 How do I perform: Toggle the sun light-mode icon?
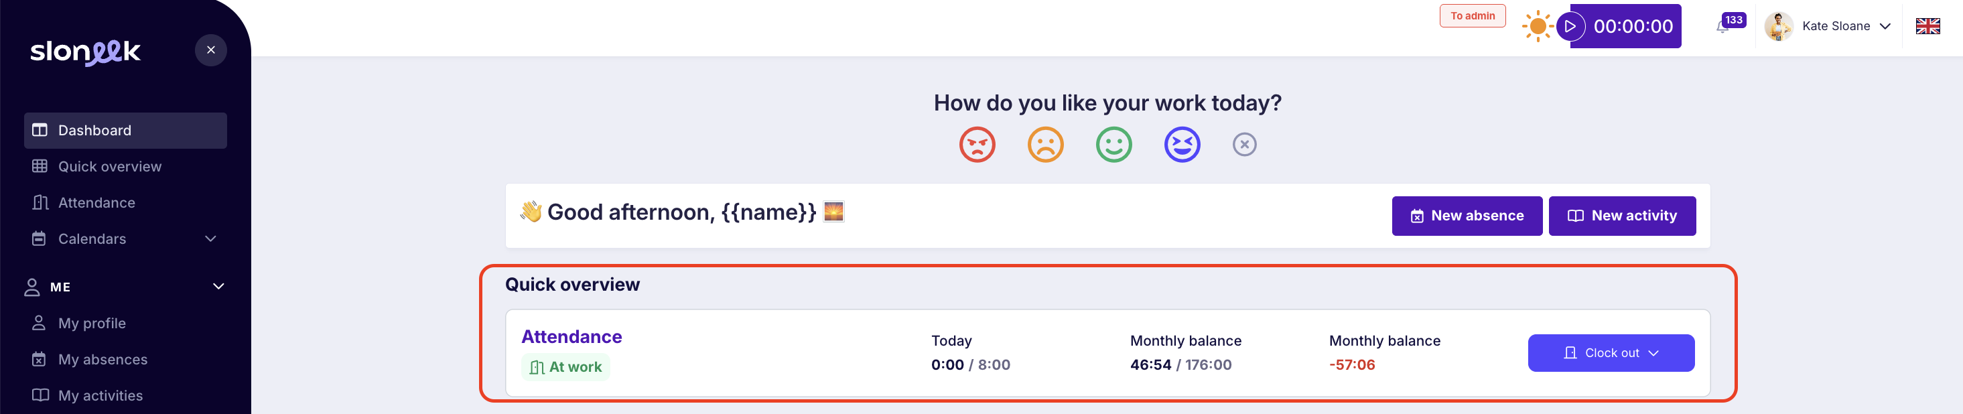pyautogui.click(x=1538, y=27)
